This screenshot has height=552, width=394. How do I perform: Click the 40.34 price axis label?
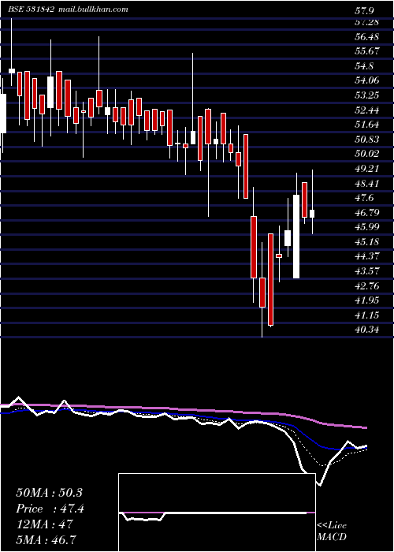(367, 330)
